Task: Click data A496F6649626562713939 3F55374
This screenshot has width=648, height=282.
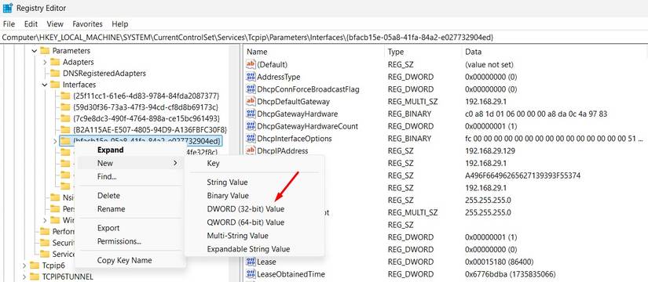Action: [523, 175]
